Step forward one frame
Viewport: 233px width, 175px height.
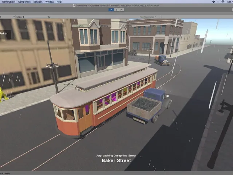pyautogui.click(x=121, y=10)
